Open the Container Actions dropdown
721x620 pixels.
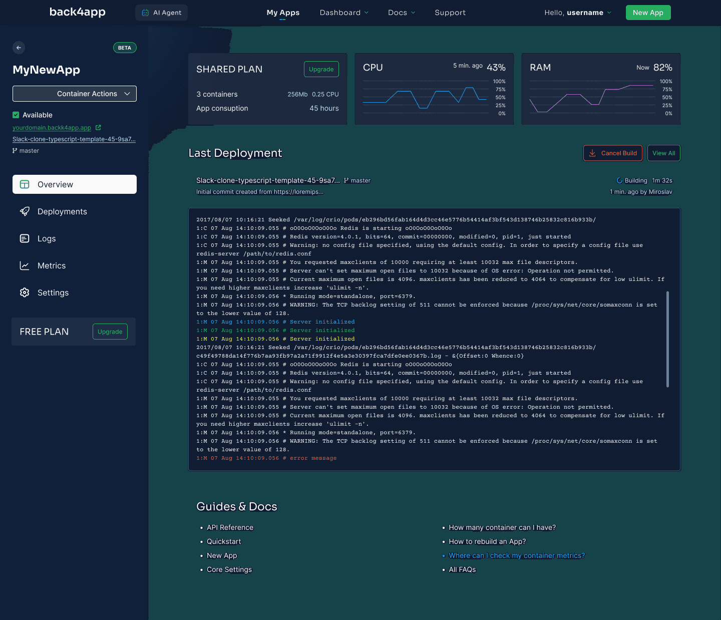pyautogui.click(x=75, y=94)
